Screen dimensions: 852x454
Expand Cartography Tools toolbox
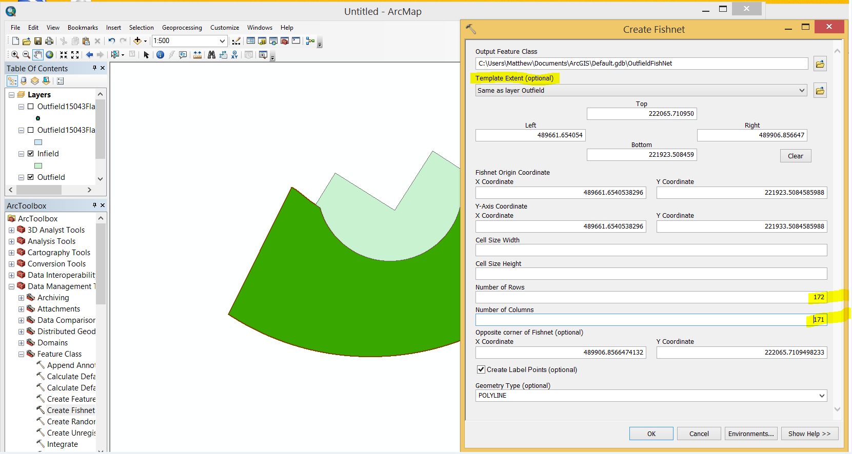pos(11,253)
